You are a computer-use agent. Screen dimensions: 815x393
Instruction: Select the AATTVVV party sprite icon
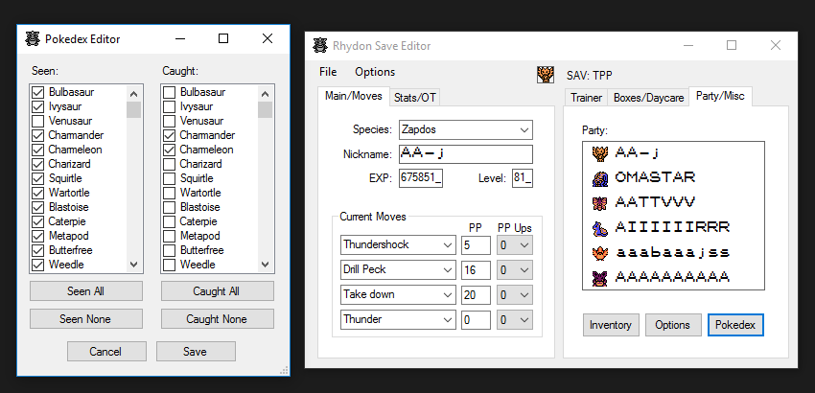coord(600,203)
